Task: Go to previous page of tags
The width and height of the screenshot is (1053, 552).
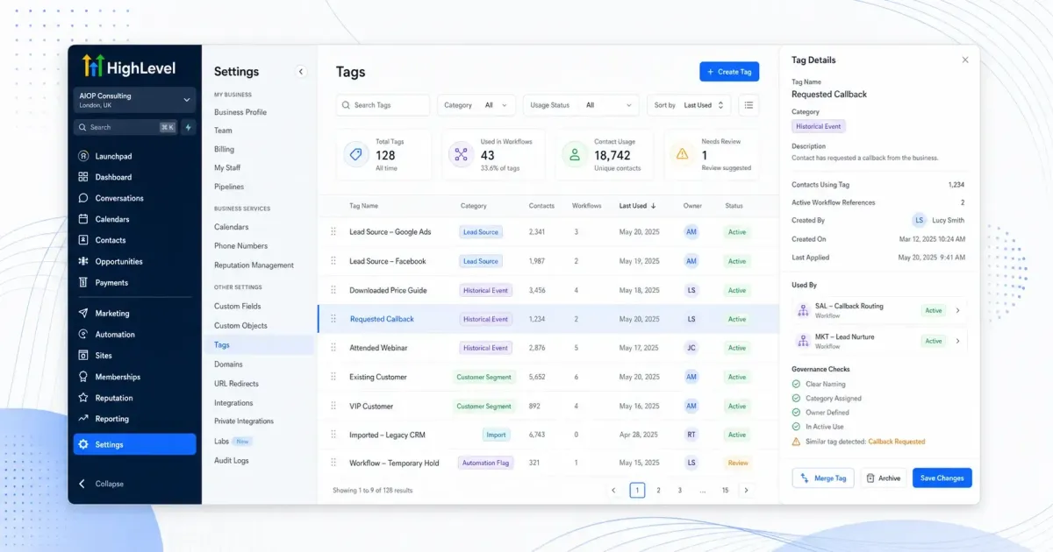Action: (x=613, y=491)
